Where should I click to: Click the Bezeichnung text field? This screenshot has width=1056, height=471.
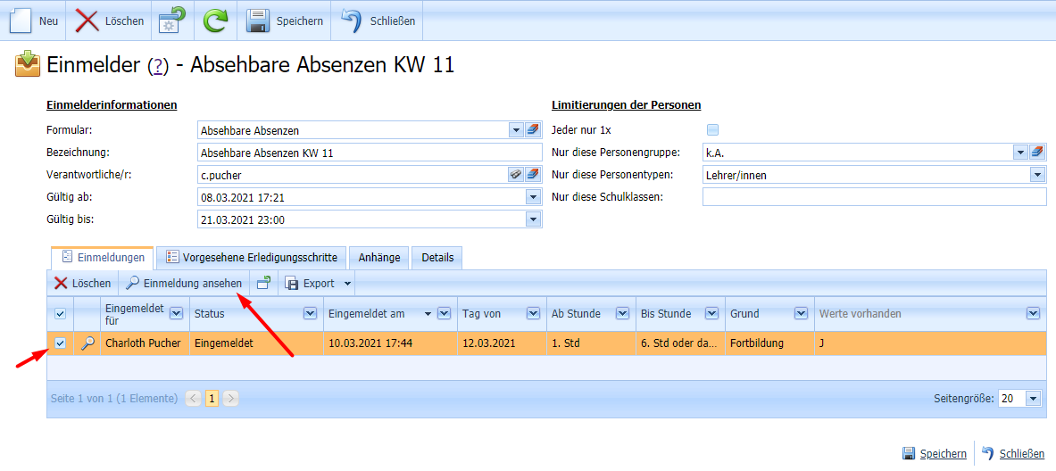[x=369, y=153]
